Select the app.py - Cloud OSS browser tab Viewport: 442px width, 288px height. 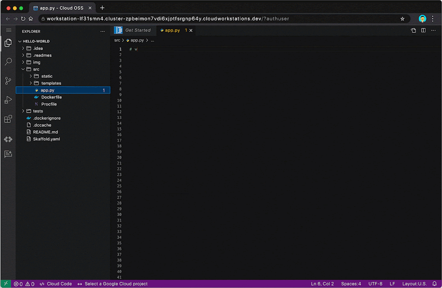tap(62, 8)
